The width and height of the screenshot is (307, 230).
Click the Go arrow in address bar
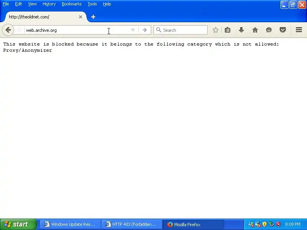145,30
